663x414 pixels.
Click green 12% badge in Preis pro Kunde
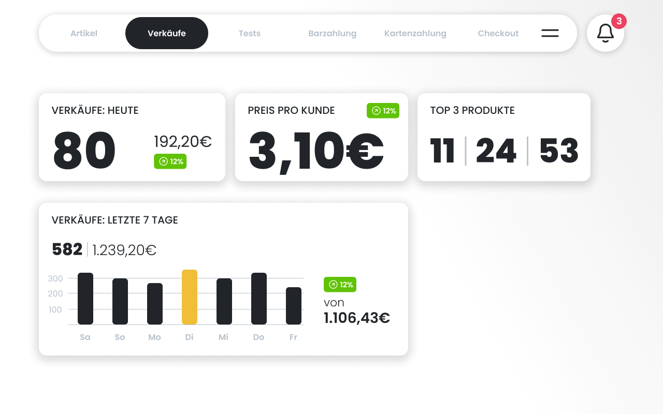(x=383, y=111)
